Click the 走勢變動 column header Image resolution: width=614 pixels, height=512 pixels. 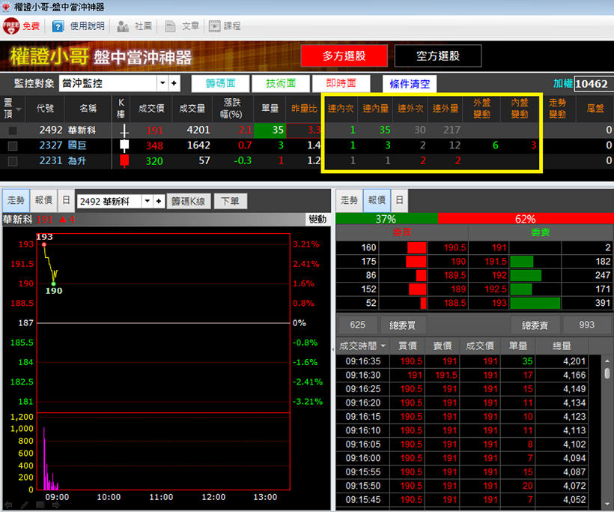(557, 109)
